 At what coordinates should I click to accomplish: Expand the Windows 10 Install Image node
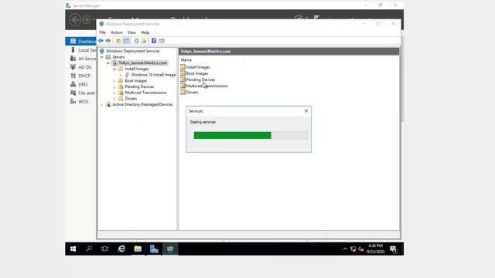point(121,75)
